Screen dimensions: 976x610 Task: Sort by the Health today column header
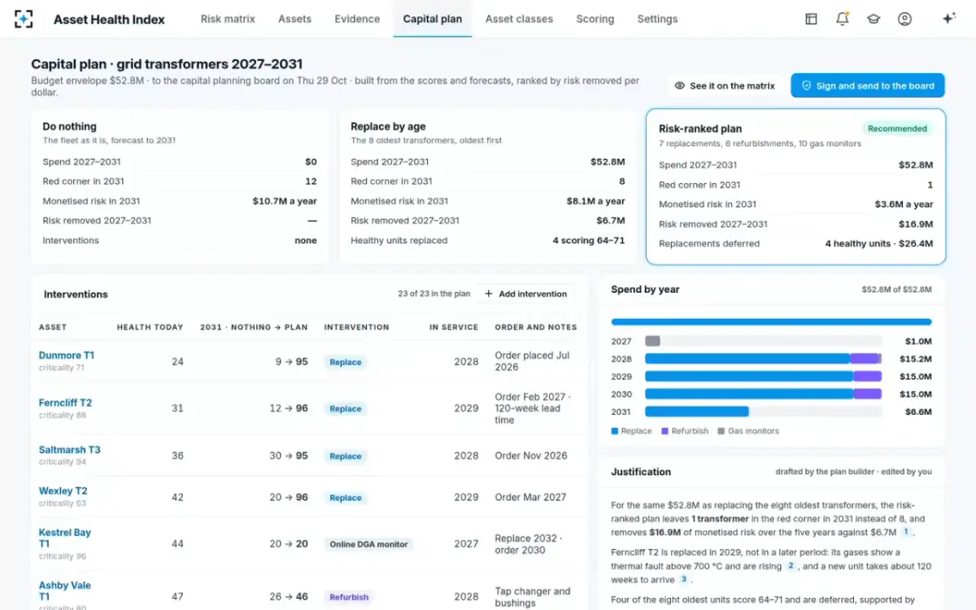[x=150, y=327]
